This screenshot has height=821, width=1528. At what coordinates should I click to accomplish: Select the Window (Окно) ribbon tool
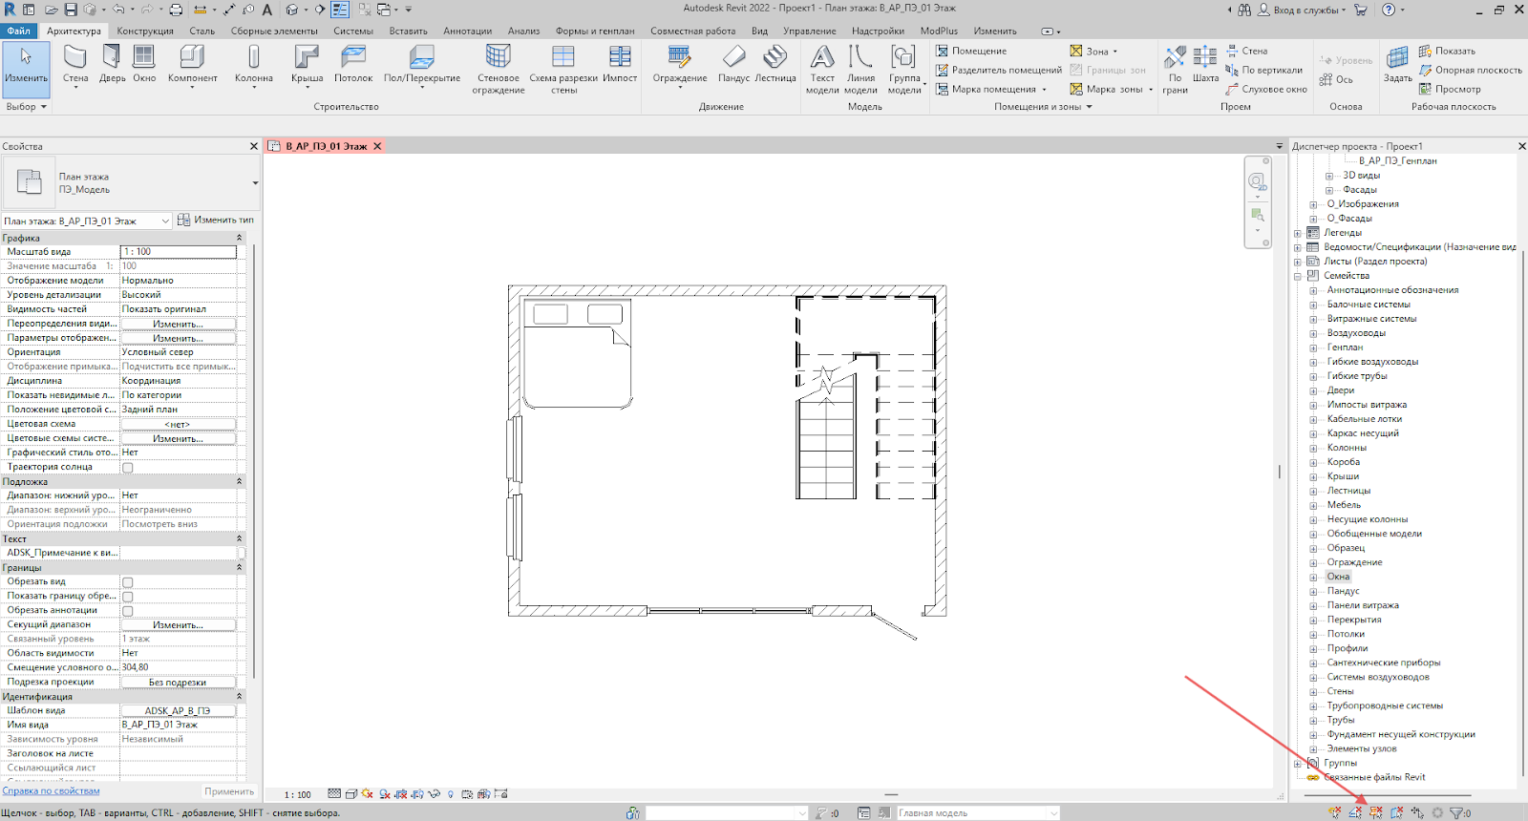point(144,65)
